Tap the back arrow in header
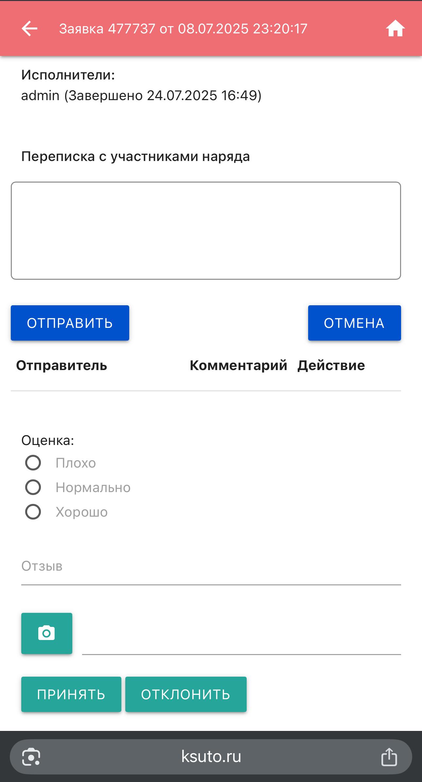422x782 pixels. (x=29, y=29)
